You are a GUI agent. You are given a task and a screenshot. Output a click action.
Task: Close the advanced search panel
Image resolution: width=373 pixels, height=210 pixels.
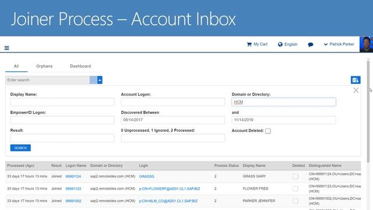tap(356, 90)
